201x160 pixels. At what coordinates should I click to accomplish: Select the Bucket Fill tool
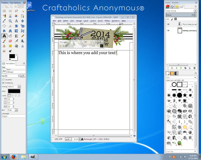(10, 36)
